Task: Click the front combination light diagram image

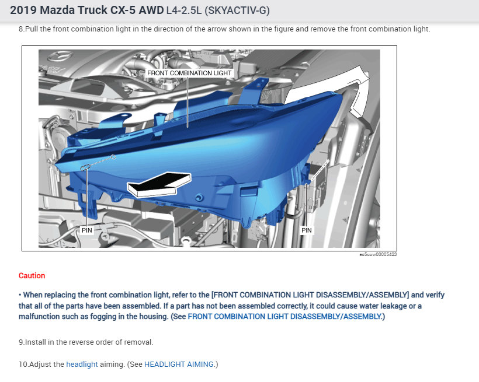Action: point(209,149)
